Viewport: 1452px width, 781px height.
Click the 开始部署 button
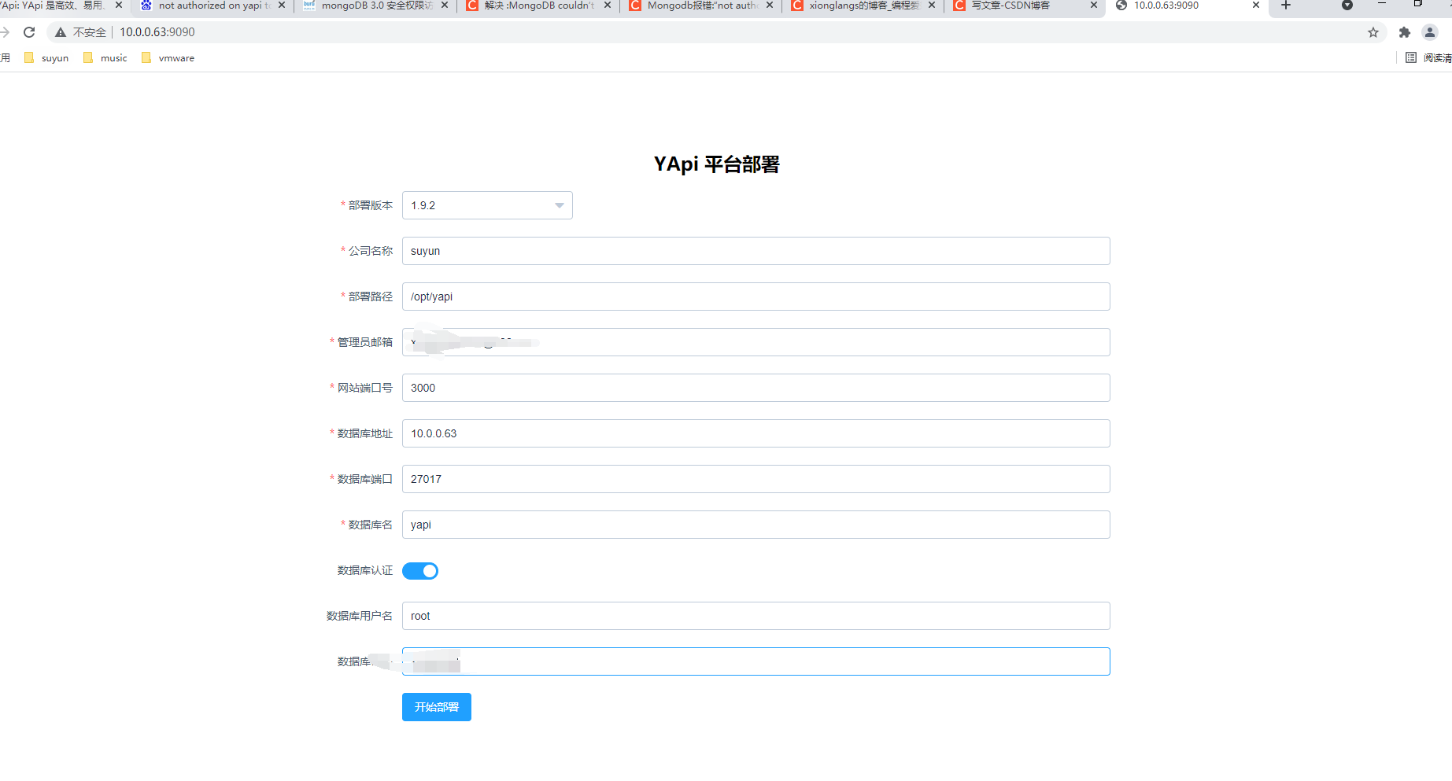[437, 707]
